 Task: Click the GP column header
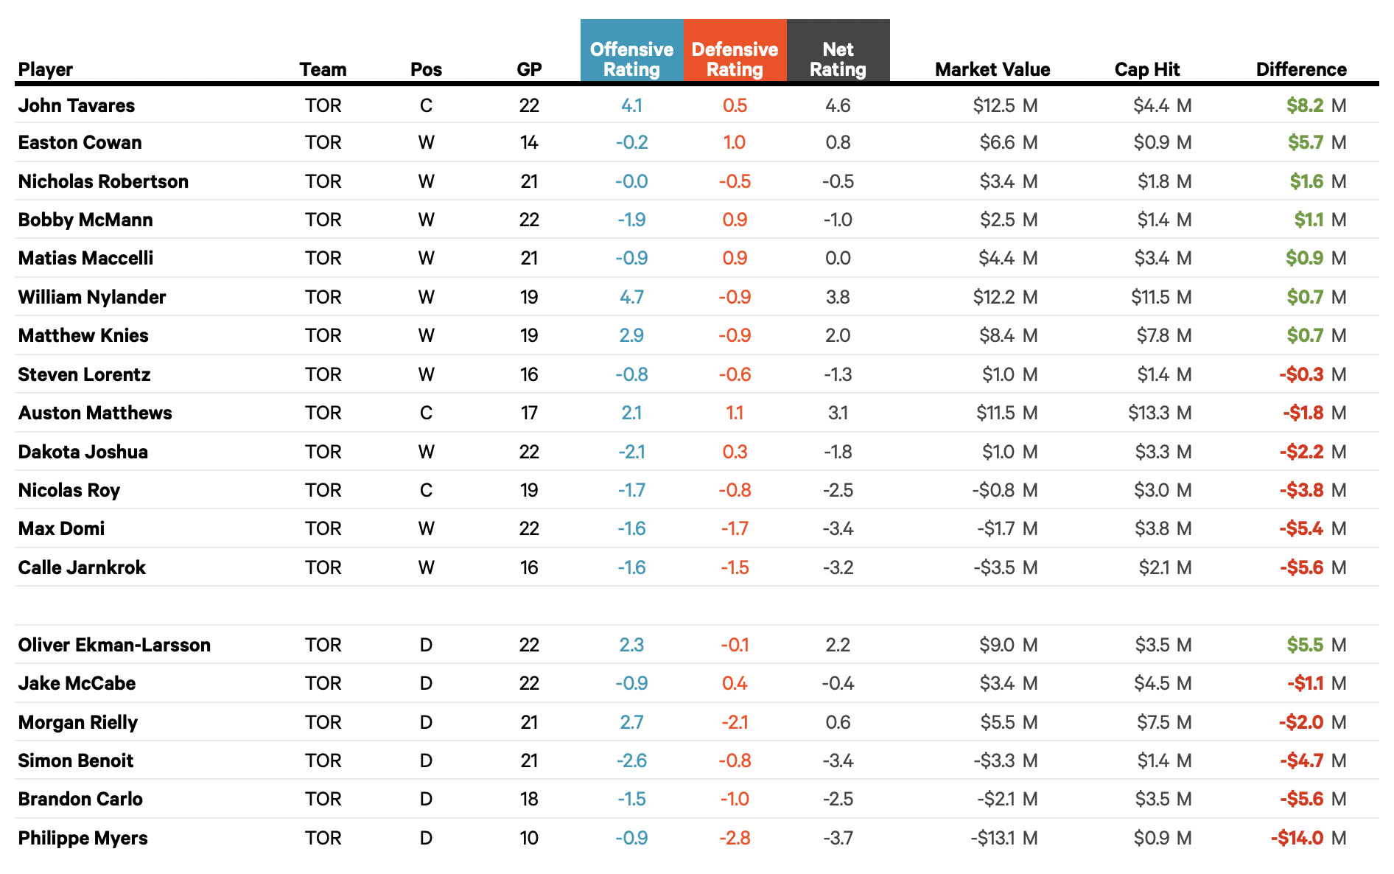coord(529,69)
